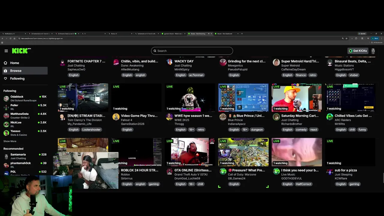Reload the page with the refresh icon

(x=10, y=38)
